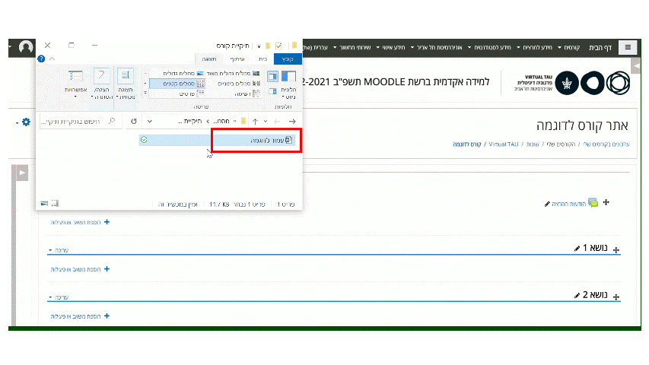Switch to the קובץ tab in File Explorer
The width and height of the screenshot is (649, 365).
click(x=288, y=59)
